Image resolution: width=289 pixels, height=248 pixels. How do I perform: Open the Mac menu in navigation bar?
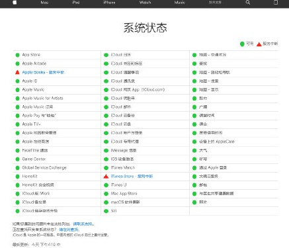[44, 3]
